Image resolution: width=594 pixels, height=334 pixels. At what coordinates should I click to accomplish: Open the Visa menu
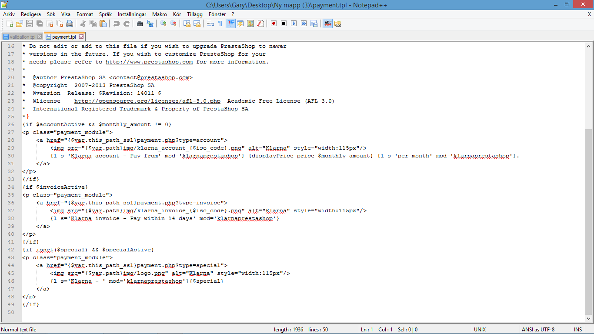click(66, 14)
